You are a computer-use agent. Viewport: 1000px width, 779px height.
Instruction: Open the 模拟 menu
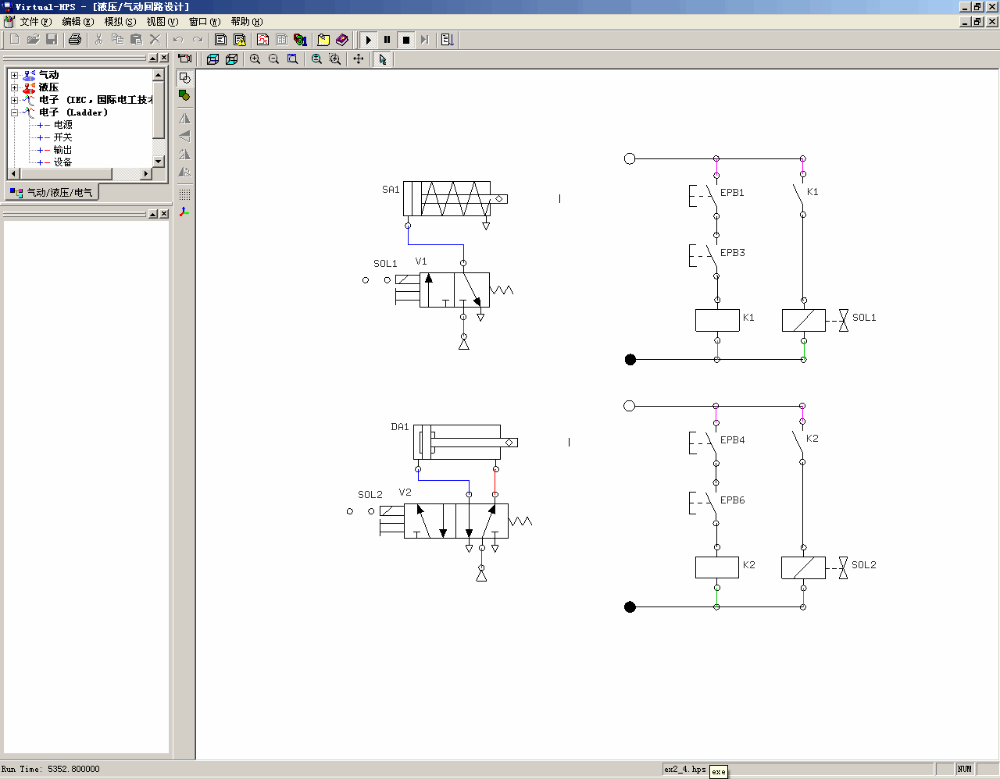click(x=120, y=22)
